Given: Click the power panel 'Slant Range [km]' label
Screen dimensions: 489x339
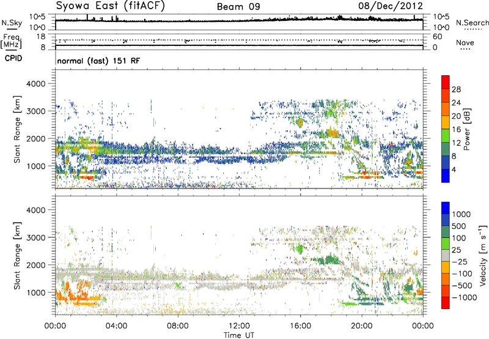Looking at the screenshot, I should [x=18, y=129].
